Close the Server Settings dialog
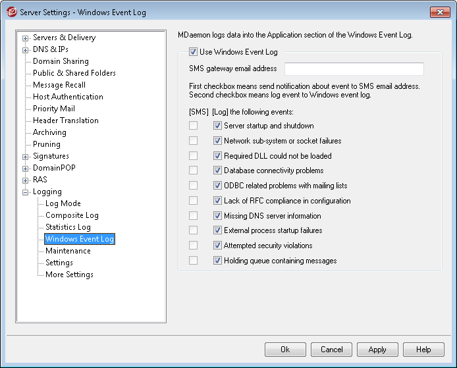The image size is (457, 368). click(x=440, y=12)
